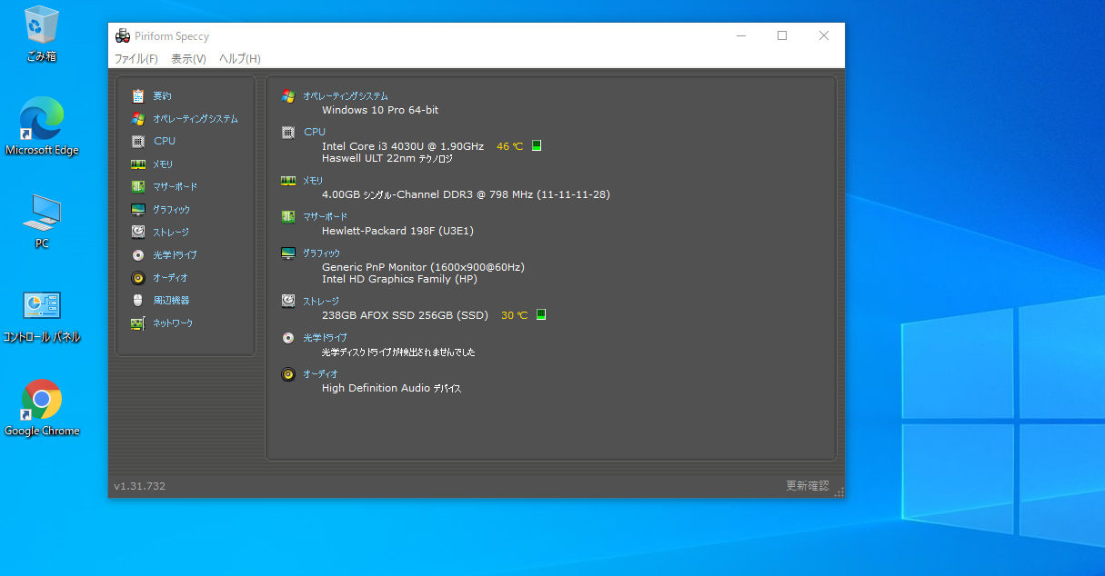
Task: Click the version text v1.31.732
Action: [139, 486]
